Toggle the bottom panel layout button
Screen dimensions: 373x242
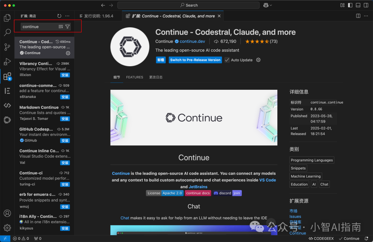click(358, 5)
